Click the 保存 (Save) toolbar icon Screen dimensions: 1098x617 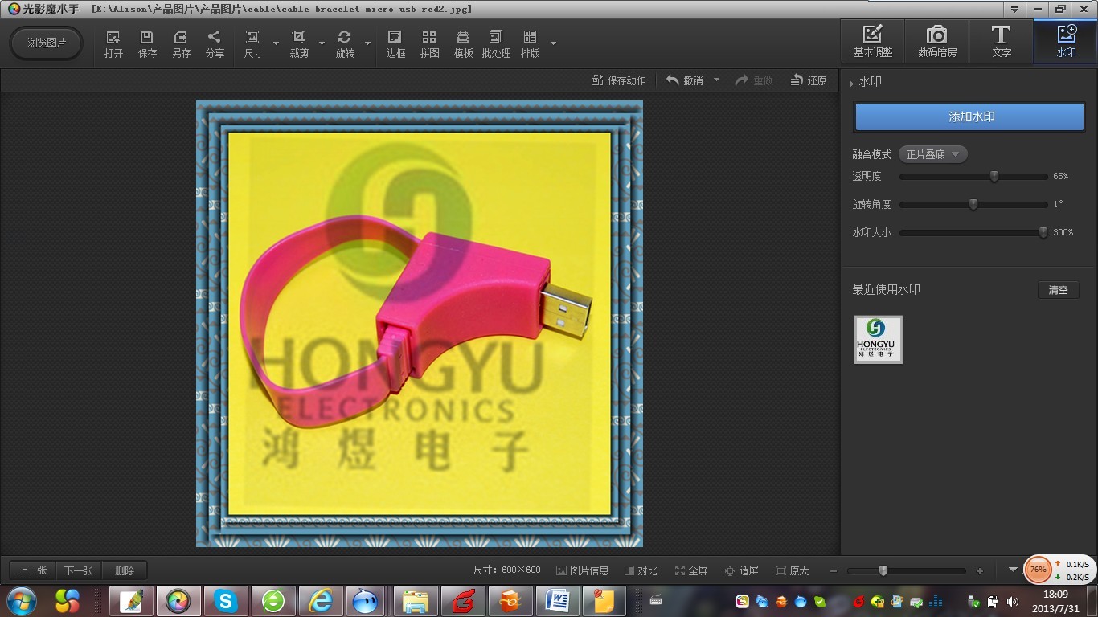(x=147, y=44)
